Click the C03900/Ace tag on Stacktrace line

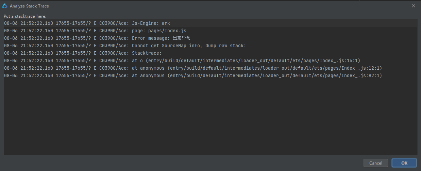114,53
